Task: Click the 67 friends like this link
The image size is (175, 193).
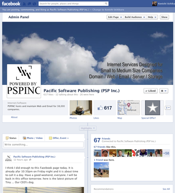Action: (x=99, y=147)
